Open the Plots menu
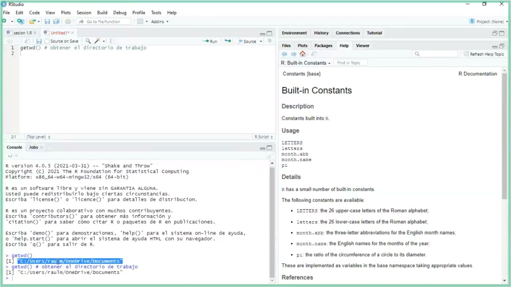Viewport: 511px width, 287px height. pyautogui.click(x=66, y=13)
